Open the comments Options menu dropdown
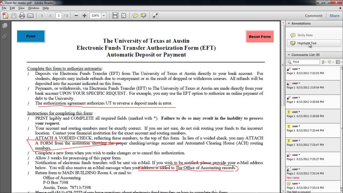The image size is (343, 193). click(x=339, y=62)
